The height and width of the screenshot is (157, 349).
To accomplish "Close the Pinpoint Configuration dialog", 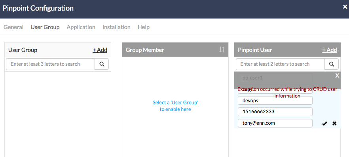I will click(345, 7).
